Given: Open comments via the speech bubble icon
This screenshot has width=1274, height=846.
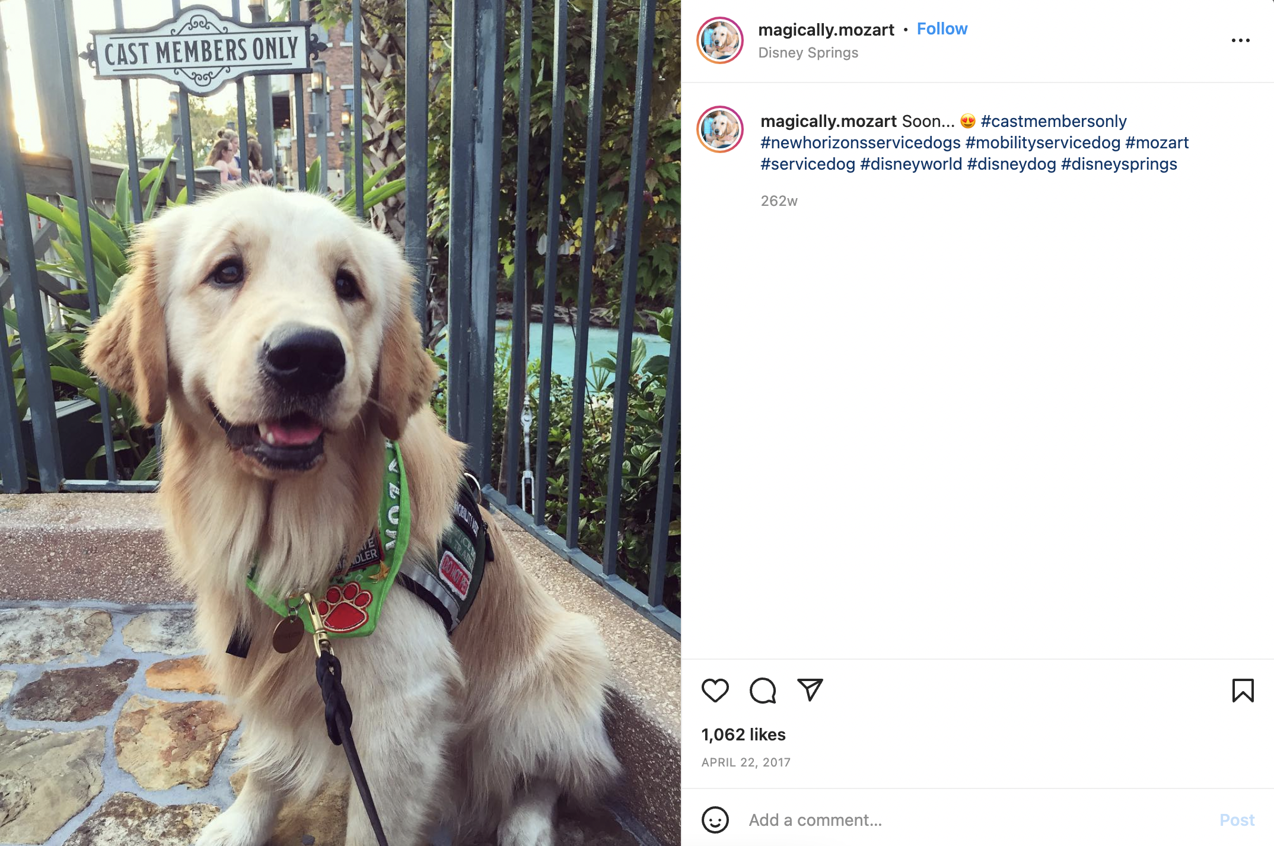Looking at the screenshot, I should [762, 691].
